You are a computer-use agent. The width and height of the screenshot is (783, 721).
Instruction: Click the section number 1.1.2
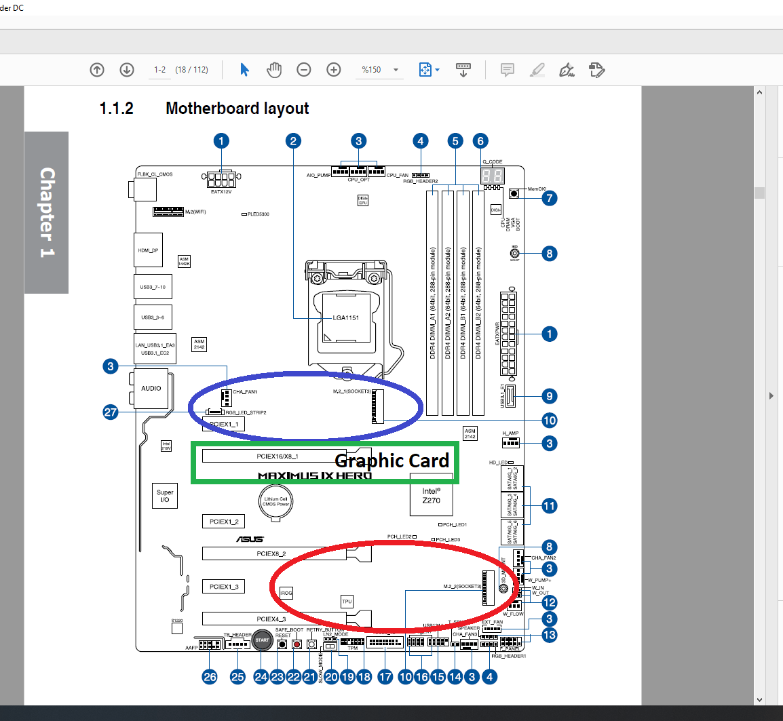(x=116, y=109)
